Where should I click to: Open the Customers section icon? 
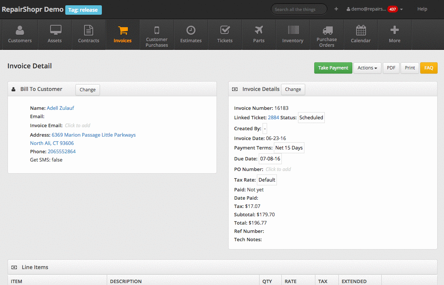tap(20, 30)
